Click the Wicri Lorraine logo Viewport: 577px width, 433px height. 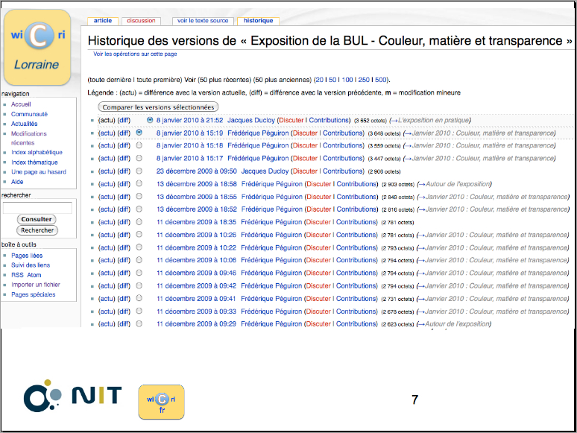(x=37, y=48)
